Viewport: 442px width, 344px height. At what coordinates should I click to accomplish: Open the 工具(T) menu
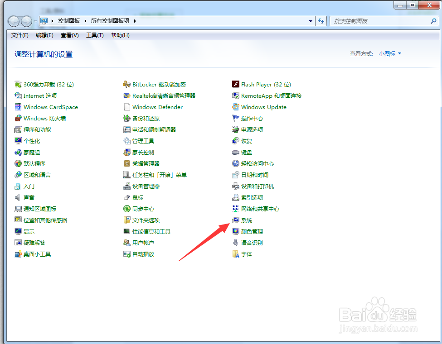95,35
